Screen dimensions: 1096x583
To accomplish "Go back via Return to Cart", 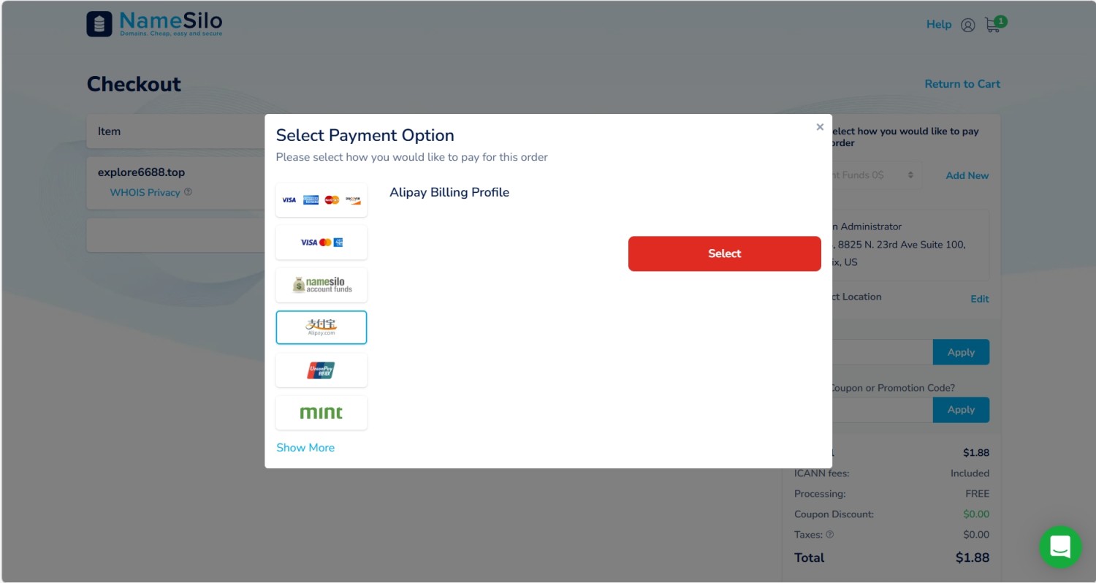I will click(962, 84).
